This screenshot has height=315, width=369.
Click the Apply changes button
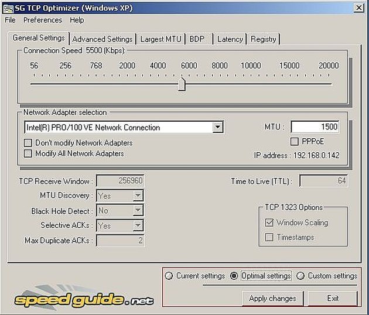pos(272,298)
